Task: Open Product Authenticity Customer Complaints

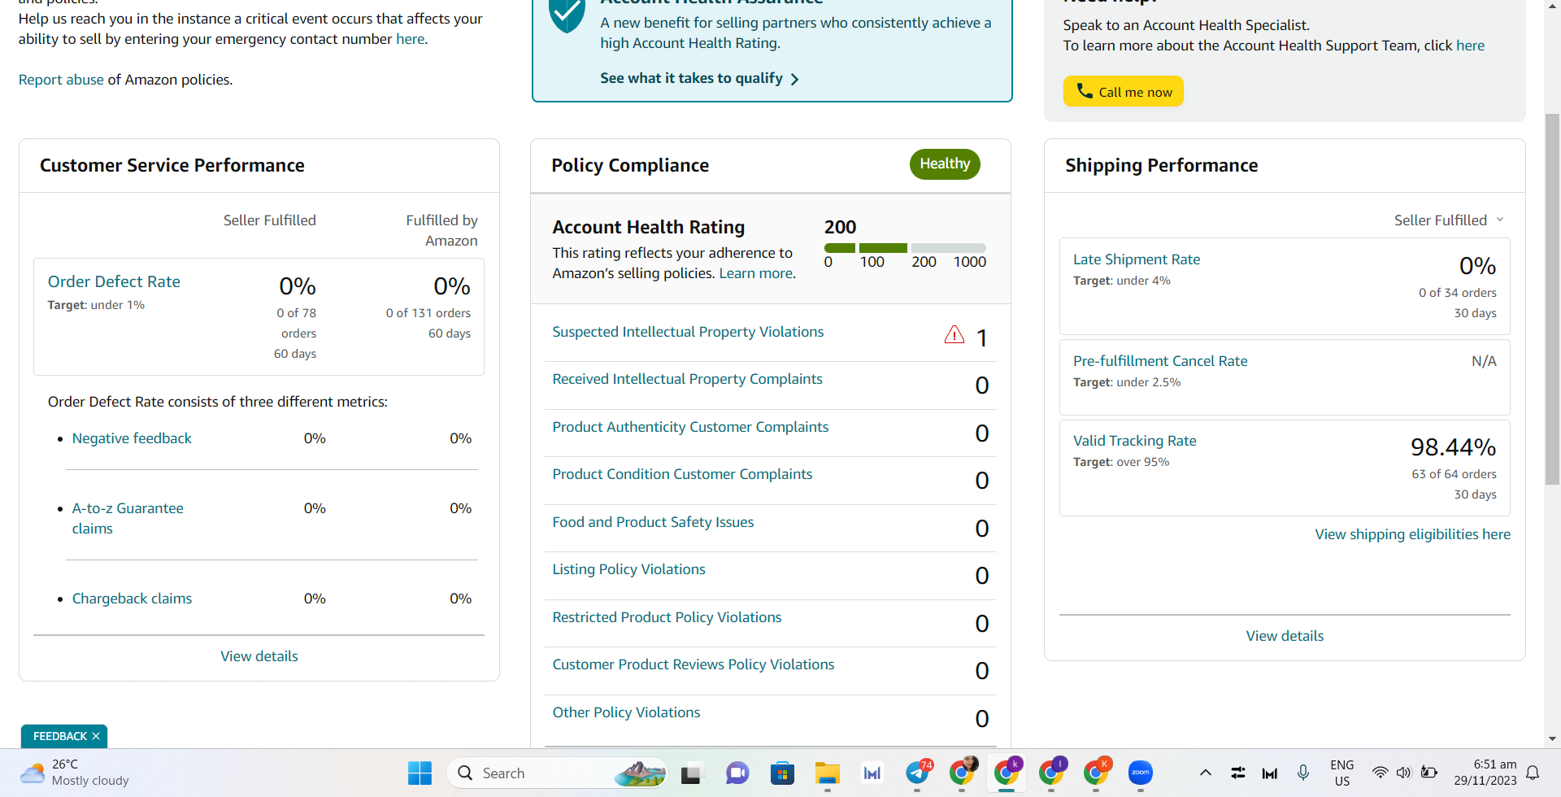Action: coord(690,427)
